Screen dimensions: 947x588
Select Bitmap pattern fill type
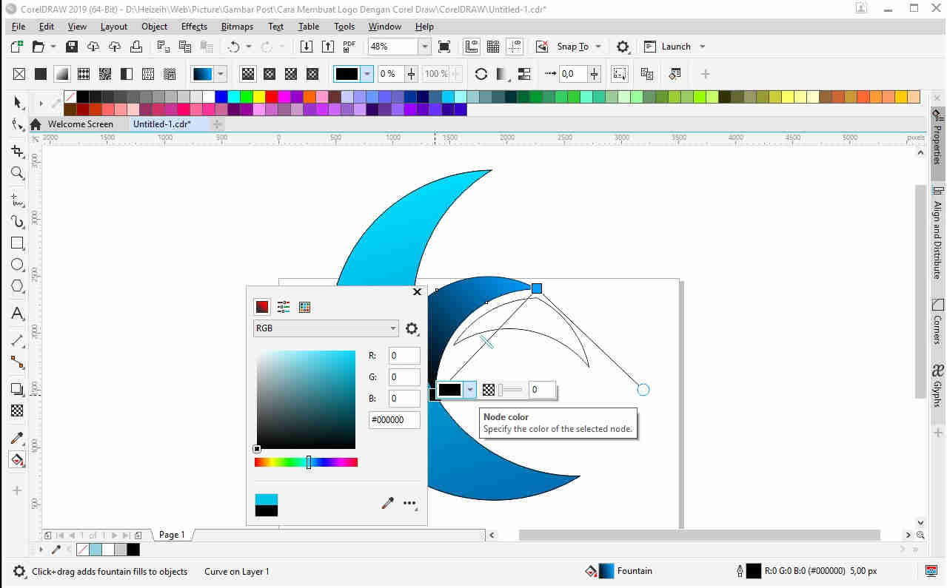click(105, 74)
